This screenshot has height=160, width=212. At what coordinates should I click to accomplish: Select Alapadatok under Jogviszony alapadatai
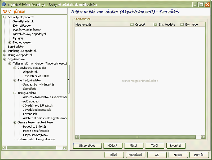pos(30,72)
